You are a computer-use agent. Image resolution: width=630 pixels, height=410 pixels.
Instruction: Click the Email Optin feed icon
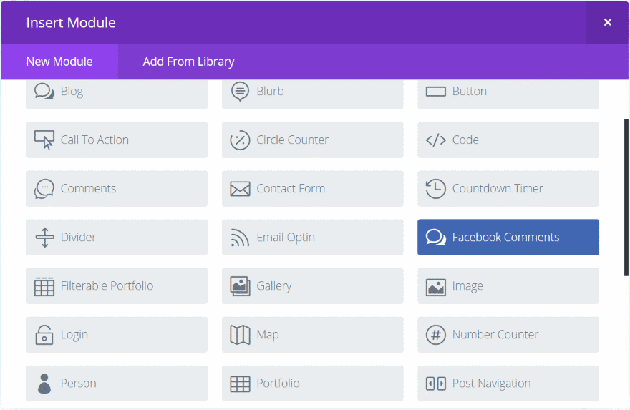(240, 238)
